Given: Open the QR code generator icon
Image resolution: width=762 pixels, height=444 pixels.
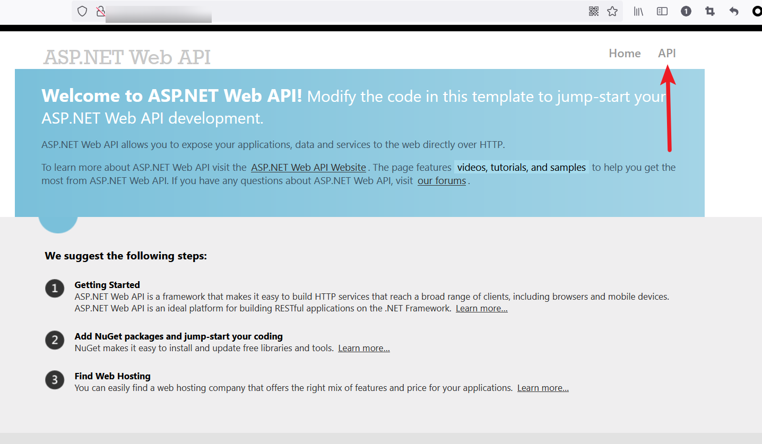Looking at the screenshot, I should [x=594, y=11].
